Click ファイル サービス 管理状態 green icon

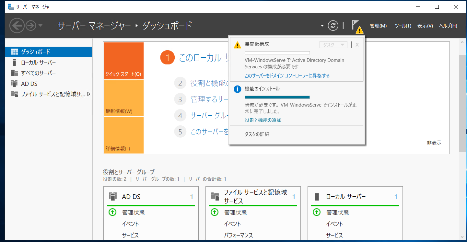[214, 212]
